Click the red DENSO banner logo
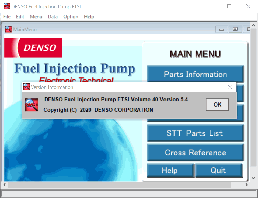The image size is (258, 198). click(x=33, y=48)
